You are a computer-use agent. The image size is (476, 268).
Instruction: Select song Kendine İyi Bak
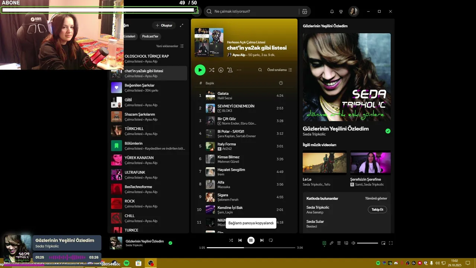pos(244,210)
